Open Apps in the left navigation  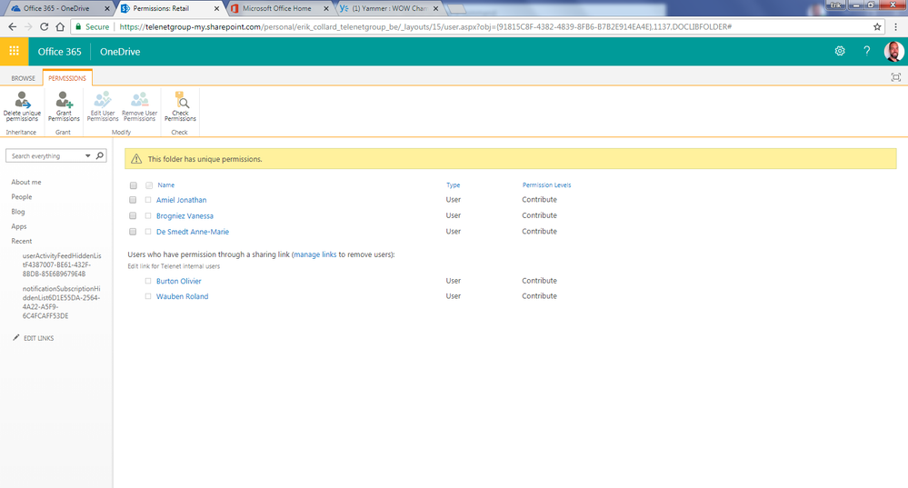pyautogui.click(x=18, y=226)
